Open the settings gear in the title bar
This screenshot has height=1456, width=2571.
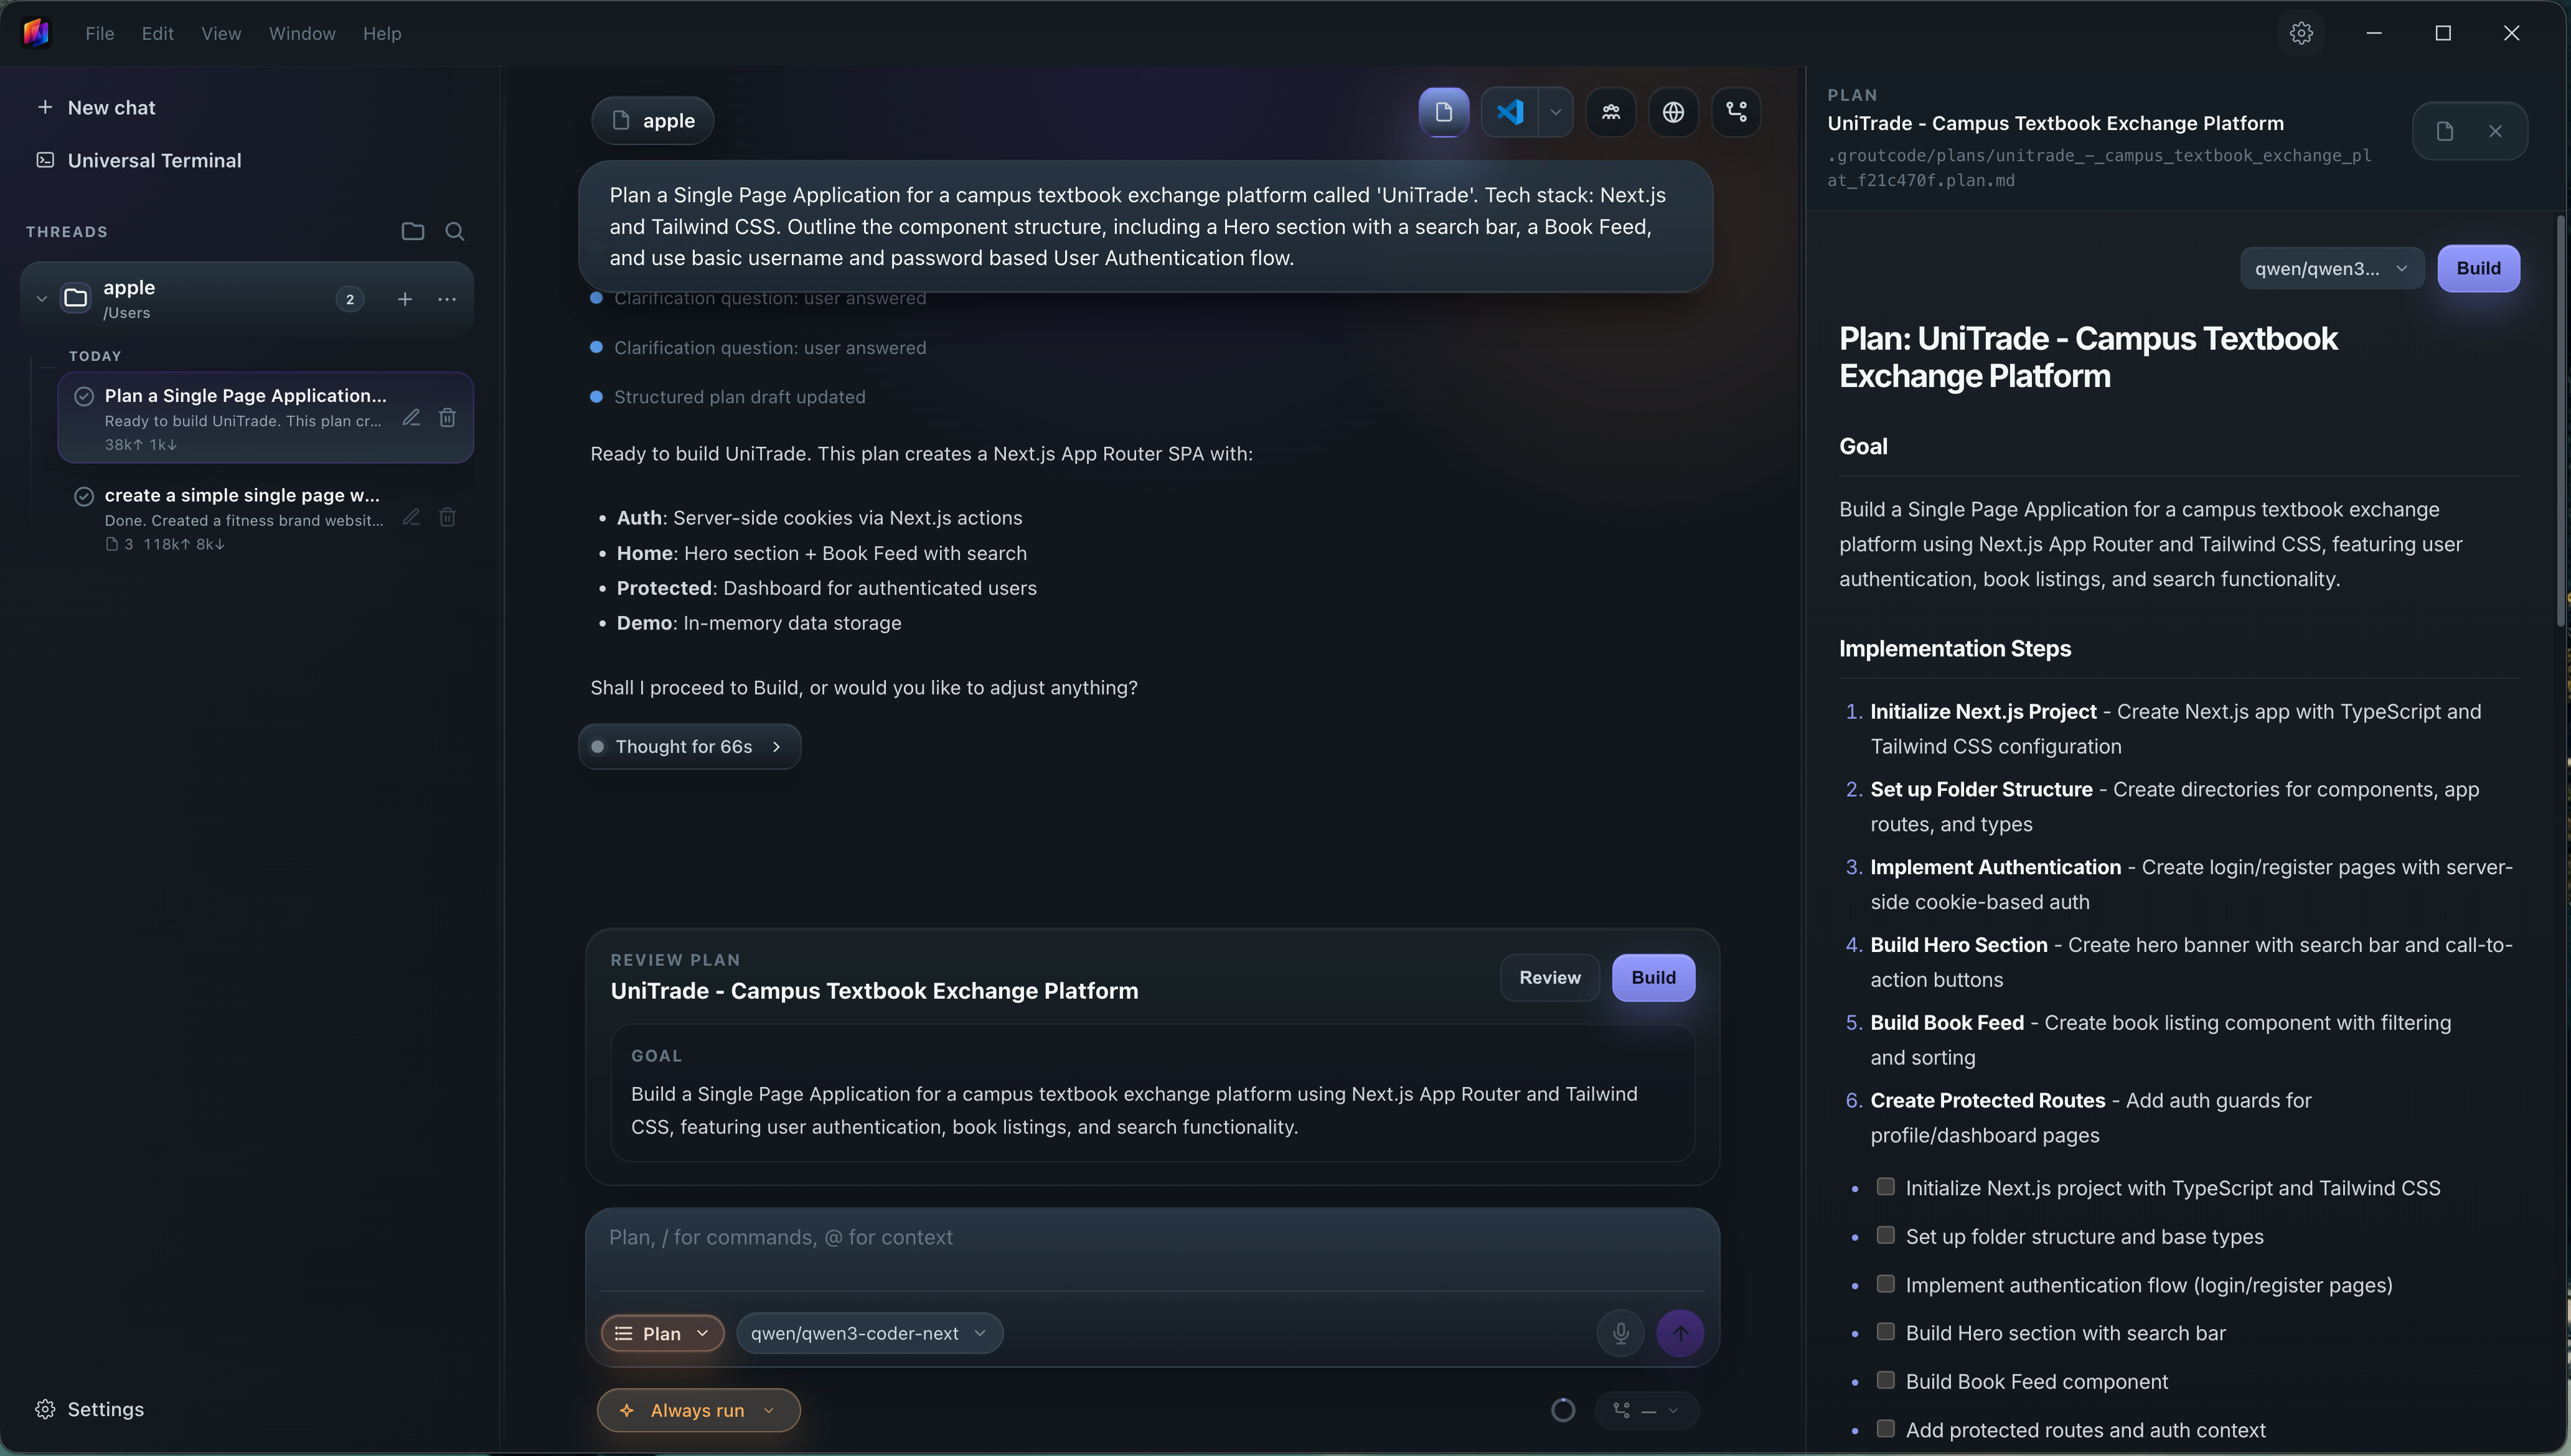(2301, 33)
